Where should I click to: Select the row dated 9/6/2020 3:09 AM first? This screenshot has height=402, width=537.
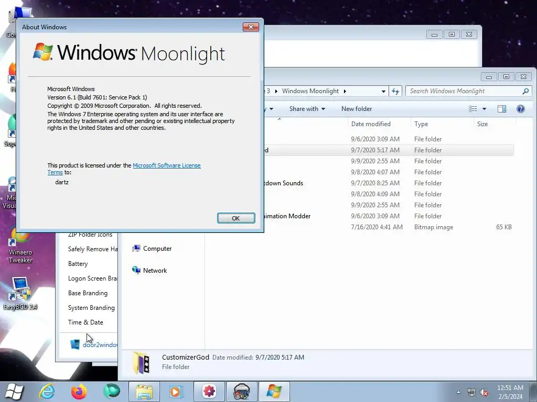389,139
